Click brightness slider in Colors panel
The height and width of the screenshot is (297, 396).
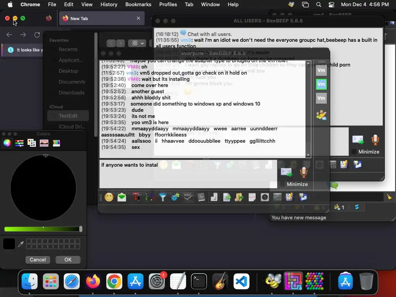coord(43,229)
